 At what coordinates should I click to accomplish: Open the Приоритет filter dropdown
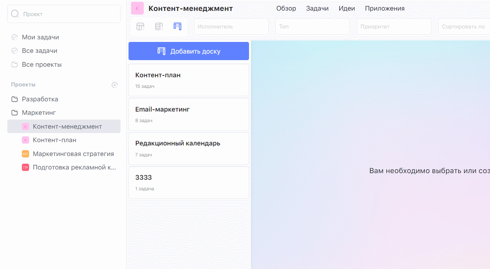pos(394,27)
